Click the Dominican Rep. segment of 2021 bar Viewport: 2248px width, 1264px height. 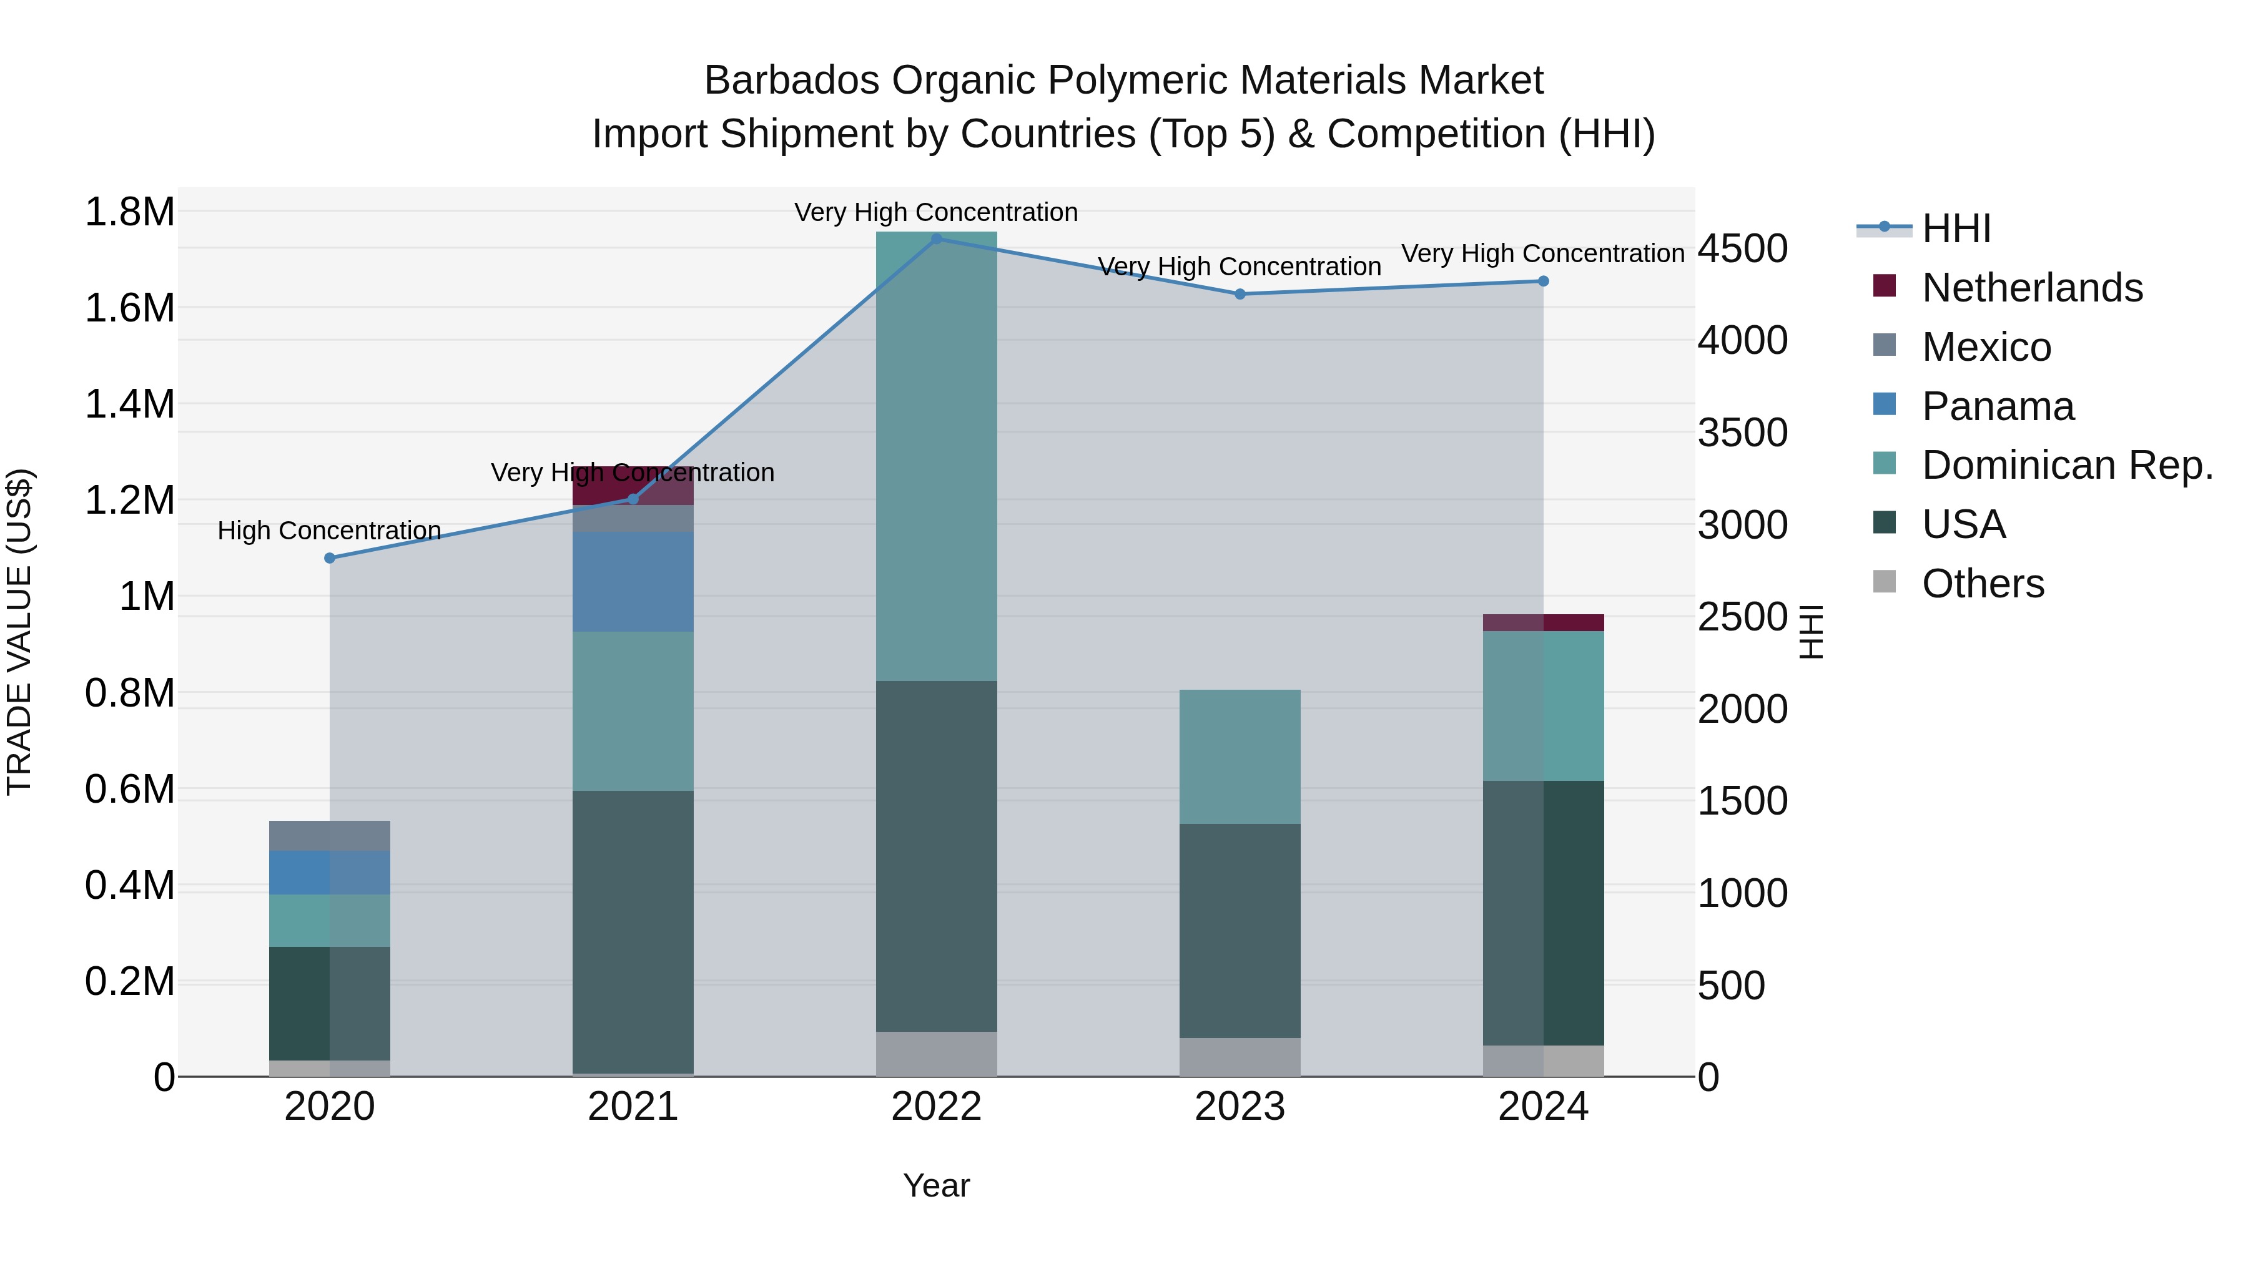pos(634,712)
